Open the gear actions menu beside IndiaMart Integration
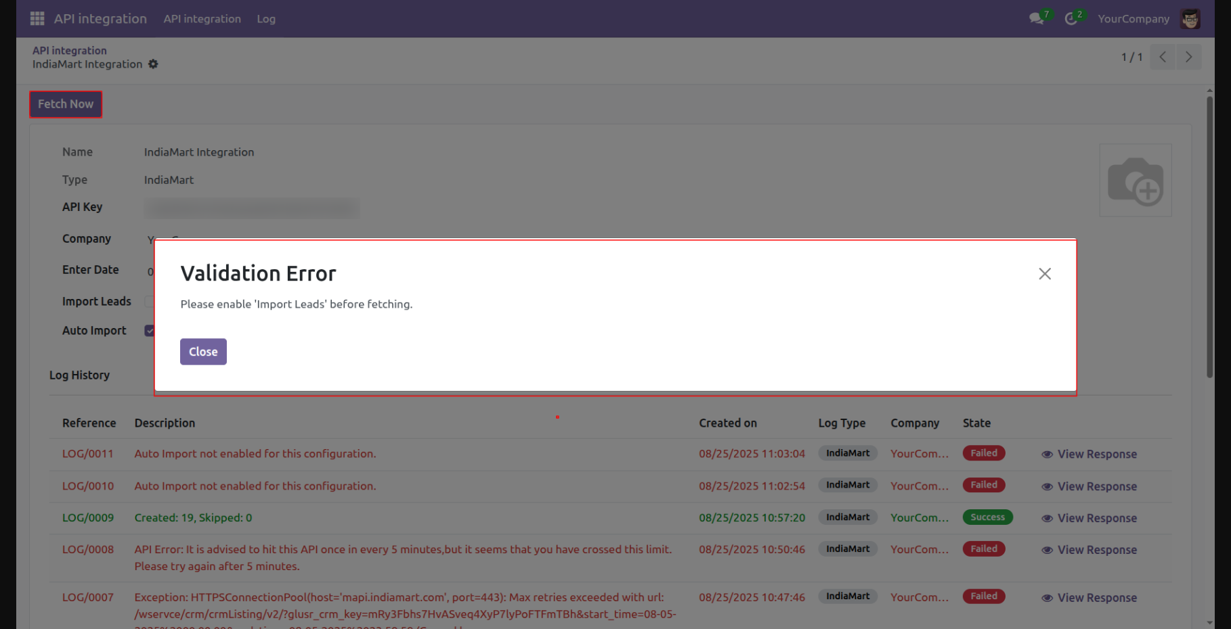This screenshot has height=629, width=1231. [153, 64]
